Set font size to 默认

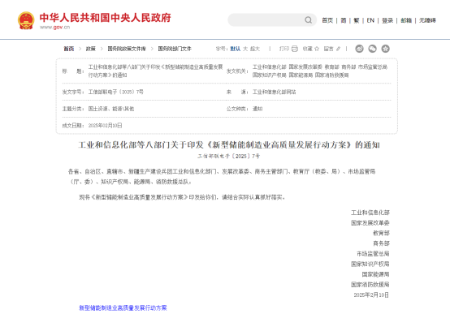pyautogui.click(x=236, y=49)
